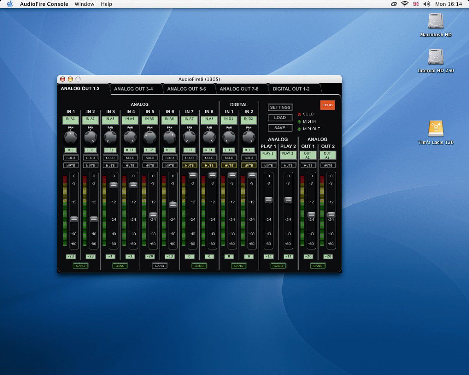Click the IN 2 analog pan knob
469x375 pixels.
(91, 137)
